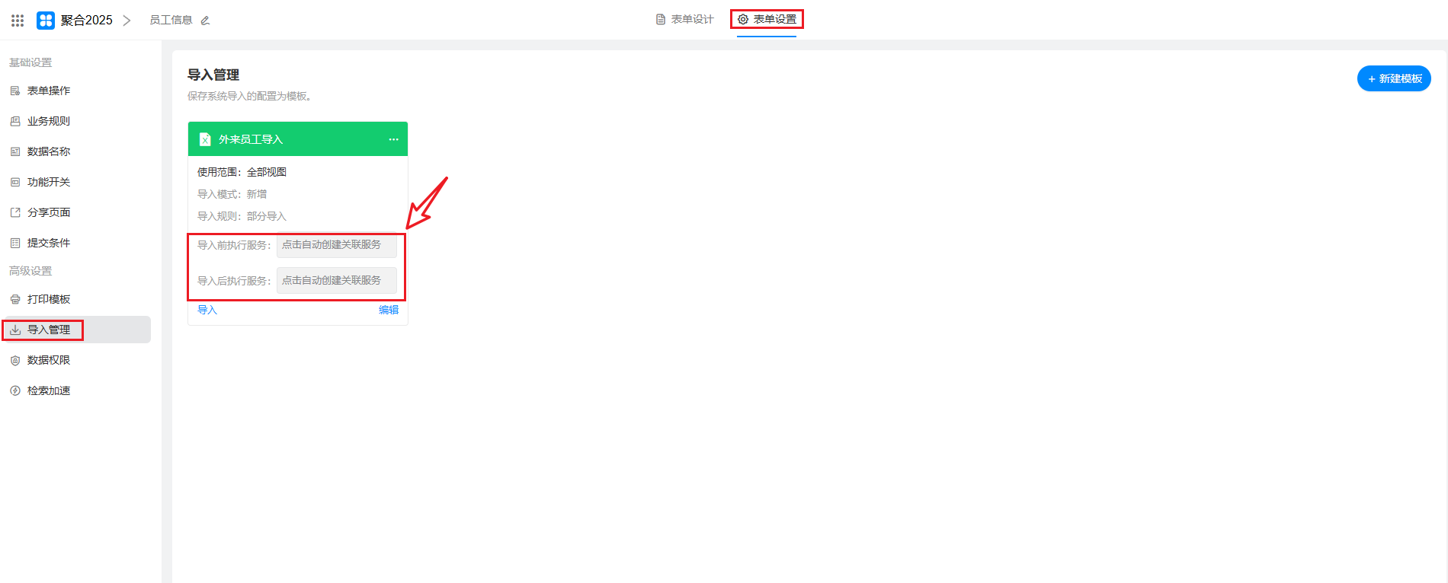
Task: Click the pencil edit icon beside 员工信息
Action: pyautogui.click(x=205, y=21)
